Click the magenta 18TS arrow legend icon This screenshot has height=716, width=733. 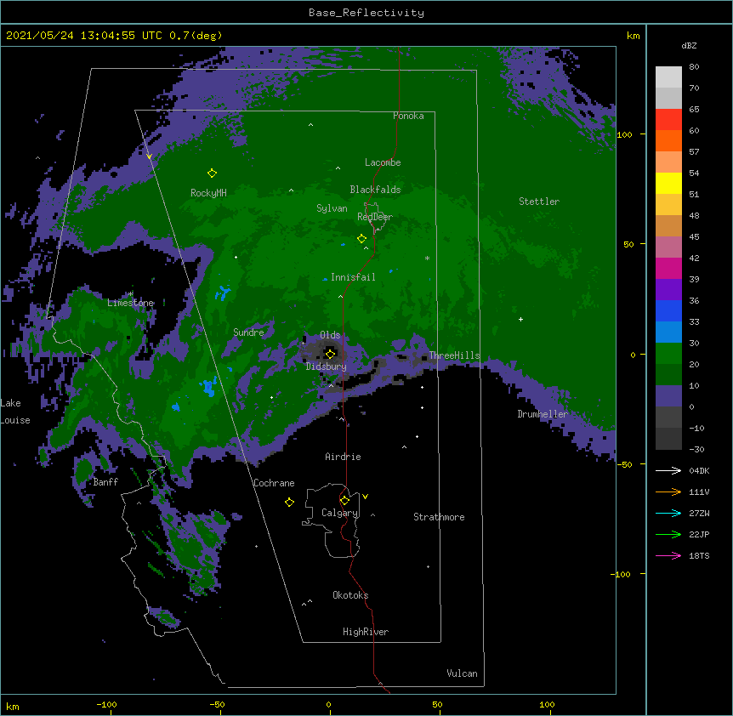tap(668, 555)
